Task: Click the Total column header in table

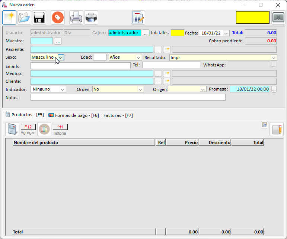Action: tap(248, 143)
